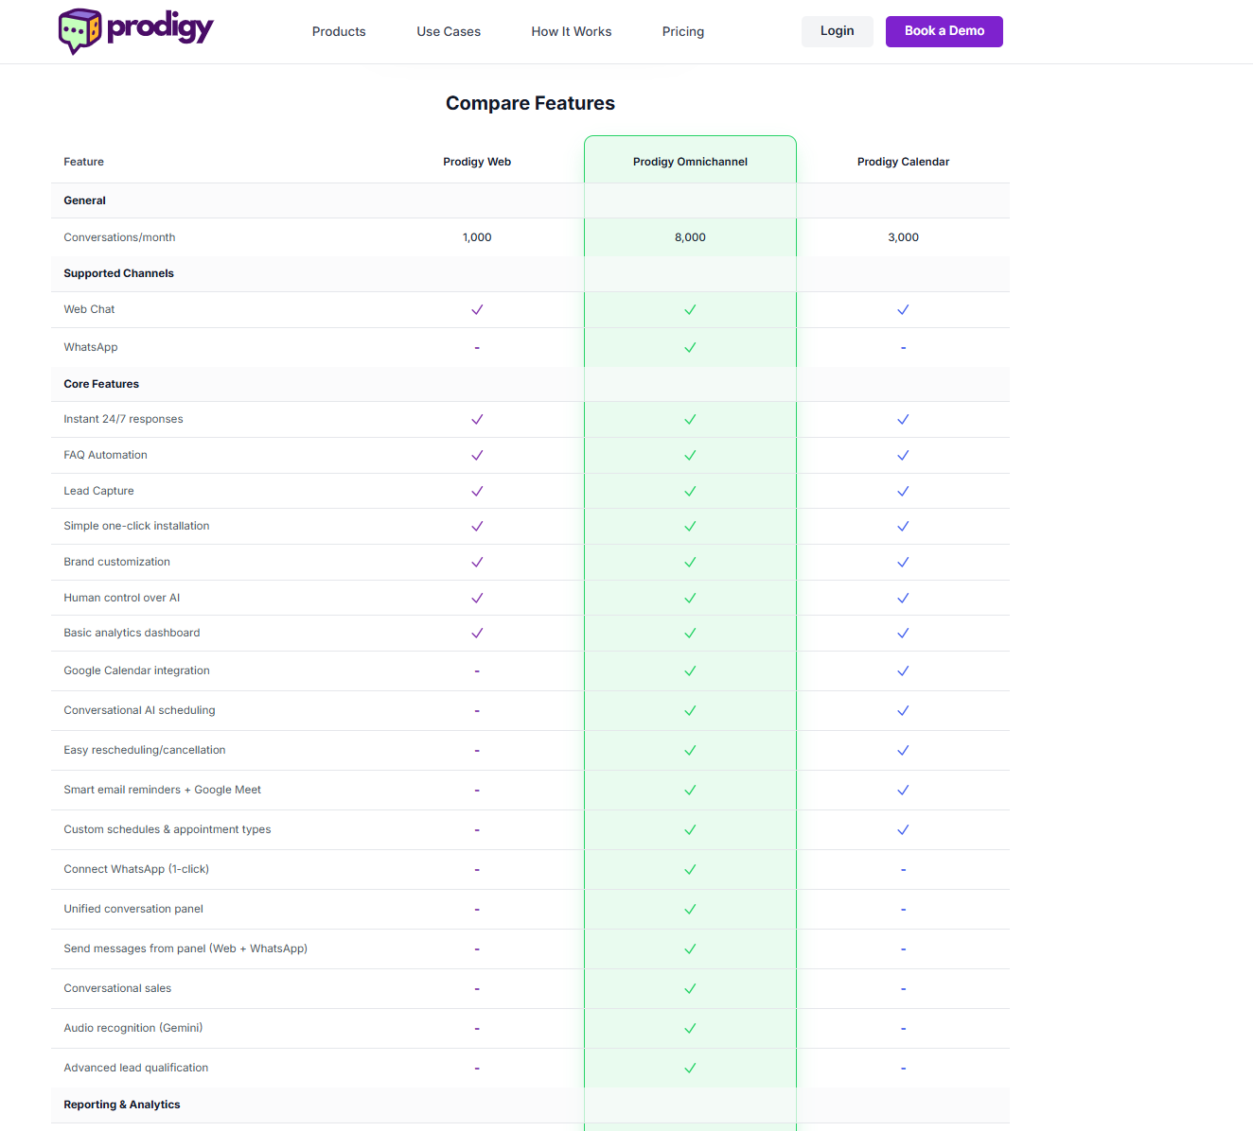Image resolution: width=1253 pixels, height=1131 pixels.
Task: Click the Conversations/month row label
Action: (x=119, y=237)
